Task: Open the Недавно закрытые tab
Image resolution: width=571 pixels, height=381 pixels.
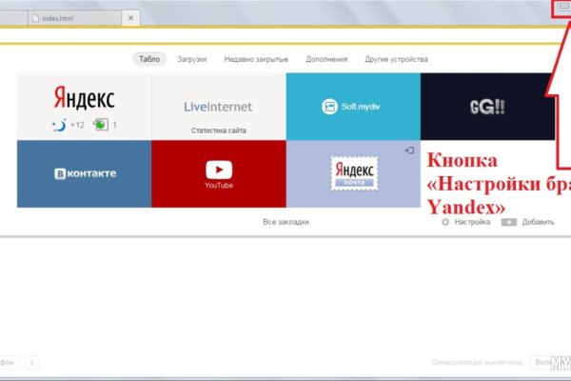Action: tap(256, 59)
